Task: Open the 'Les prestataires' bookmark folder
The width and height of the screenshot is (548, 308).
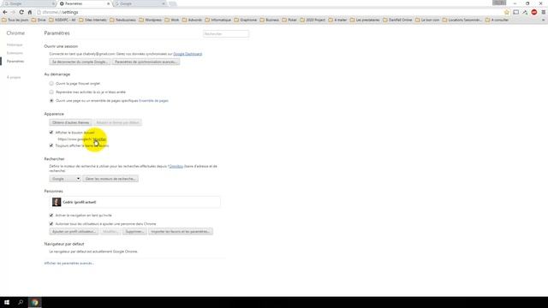Action: point(365,20)
